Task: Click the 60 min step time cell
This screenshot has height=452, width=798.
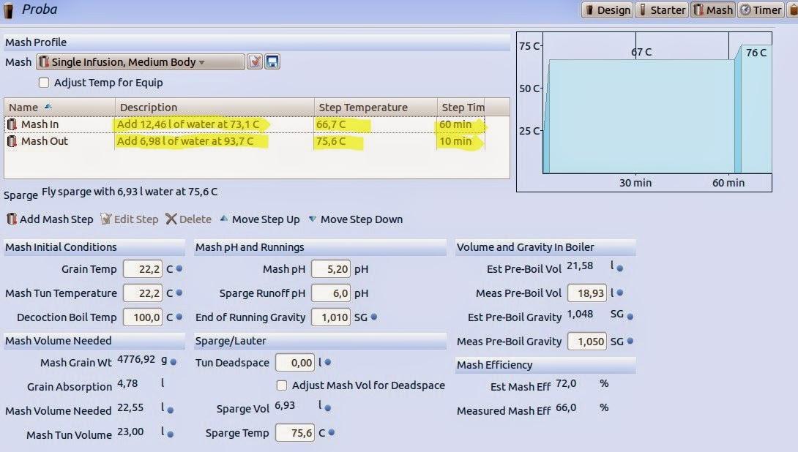Action: [x=461, y=124]
